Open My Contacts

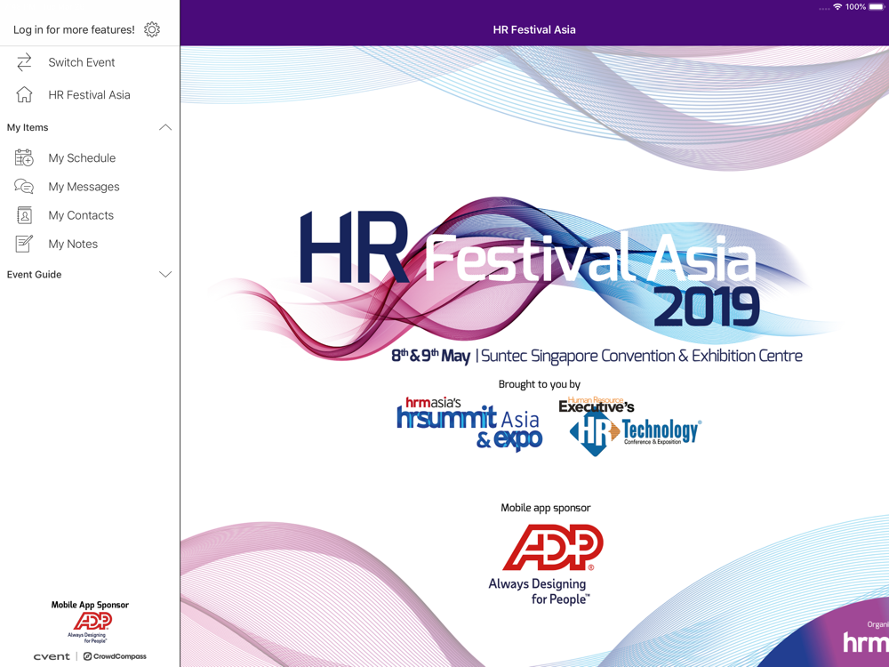tap(90, 215)
